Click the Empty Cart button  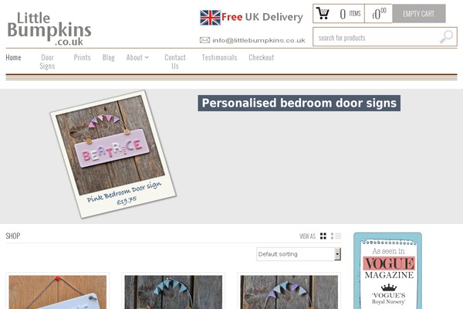pyautogui.click(x=419, y=14)
